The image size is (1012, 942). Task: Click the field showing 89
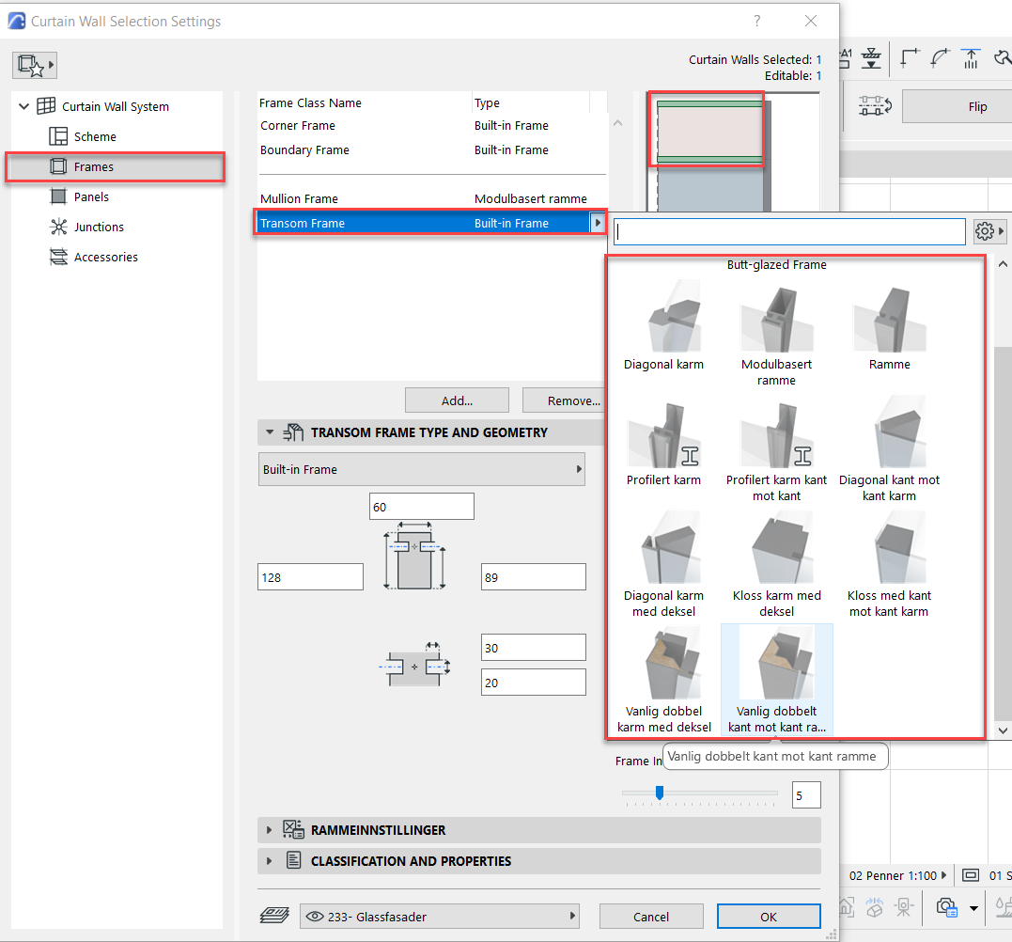pos(533,577)
